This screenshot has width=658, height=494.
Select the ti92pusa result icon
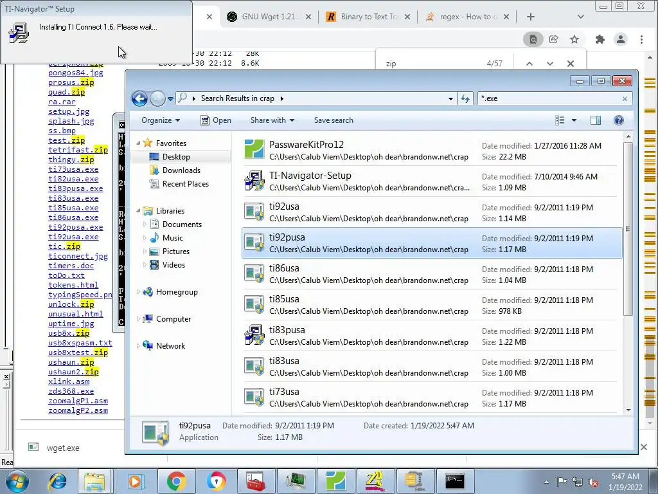[254, 242]
